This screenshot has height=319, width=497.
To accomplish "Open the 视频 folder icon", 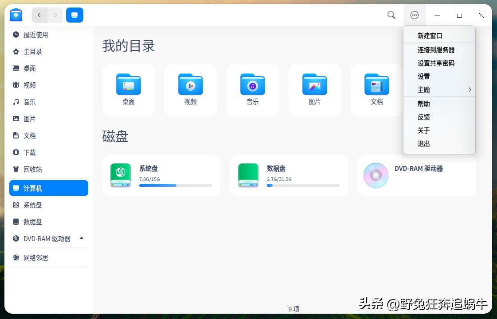I will (x=190, y=85).
